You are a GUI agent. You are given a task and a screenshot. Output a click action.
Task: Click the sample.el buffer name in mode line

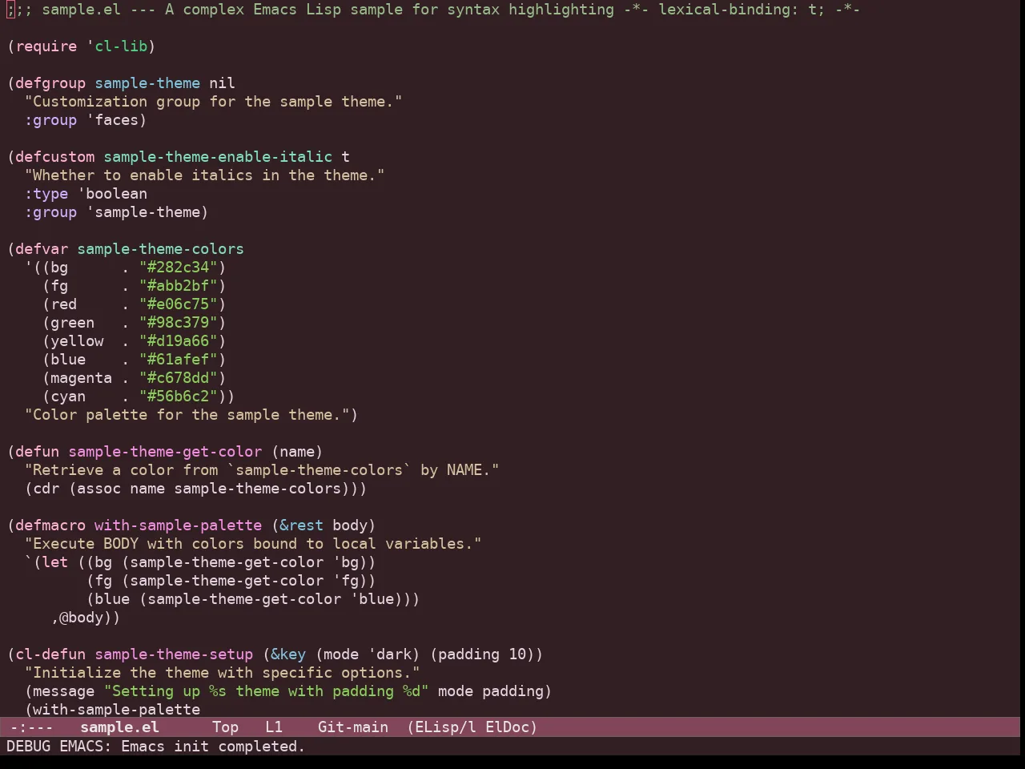pyautogui.click(x=120, y=727)
